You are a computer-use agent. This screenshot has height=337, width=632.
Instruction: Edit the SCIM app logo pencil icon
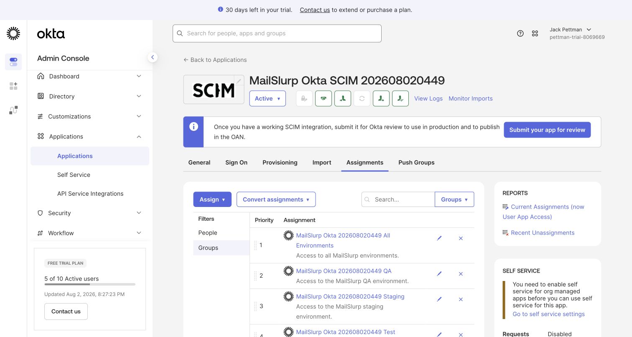point(239,81)
